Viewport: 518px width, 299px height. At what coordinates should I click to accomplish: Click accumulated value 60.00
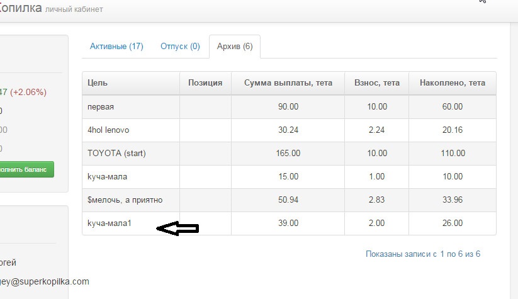click(453, 107)
